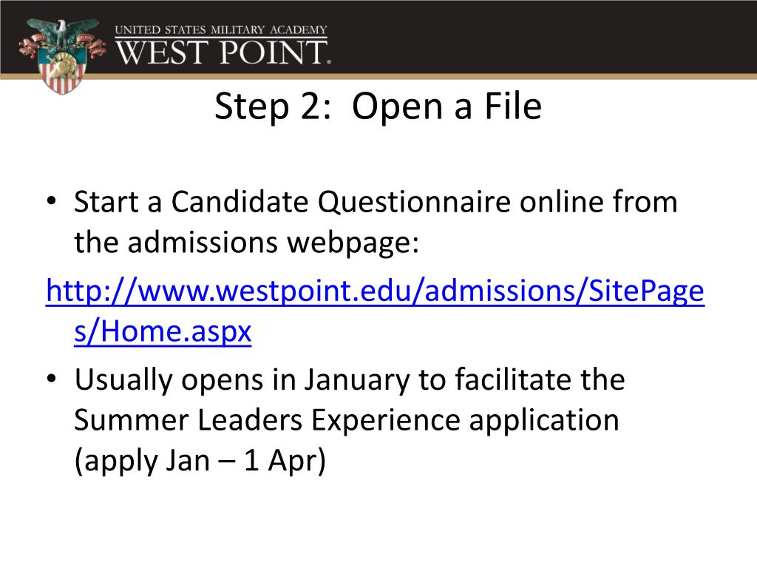This screenshot has height=568, width=757.
Task: Click 'the admissions webpage:' text line
Action: pos(247,243)
